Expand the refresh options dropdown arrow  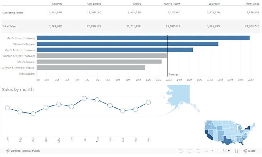212,151
